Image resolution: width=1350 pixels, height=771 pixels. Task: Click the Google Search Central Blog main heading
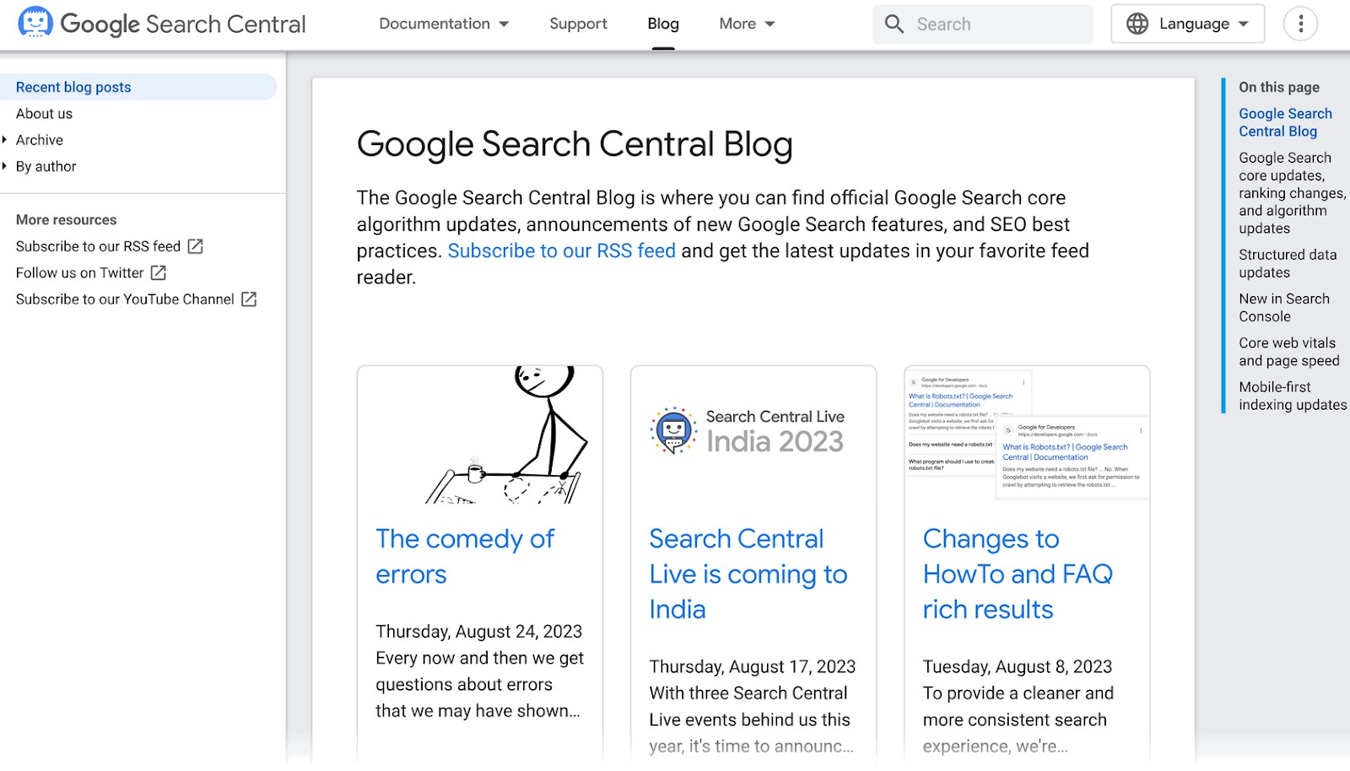coord(575,145)
